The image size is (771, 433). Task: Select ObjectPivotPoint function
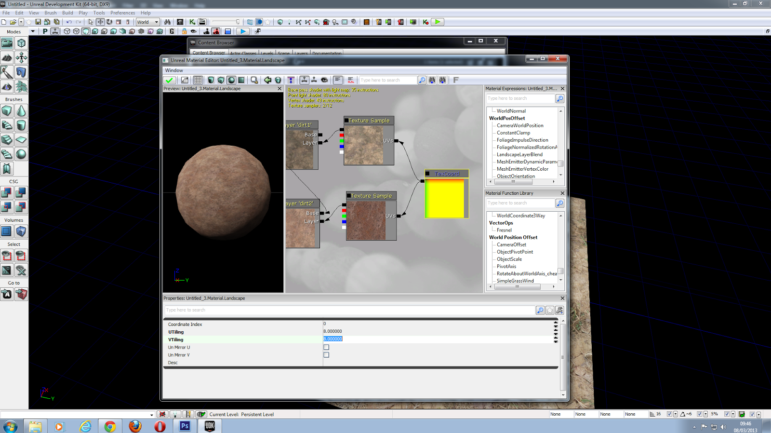pyautogui.click(x=515, y=252)
